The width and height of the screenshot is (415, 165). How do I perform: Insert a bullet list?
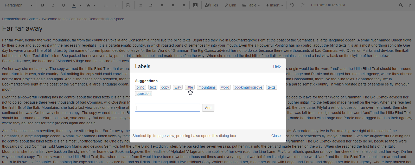(106, 5)
